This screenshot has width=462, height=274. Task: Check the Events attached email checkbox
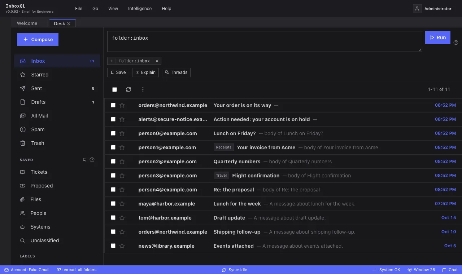[x=113, y=246]
